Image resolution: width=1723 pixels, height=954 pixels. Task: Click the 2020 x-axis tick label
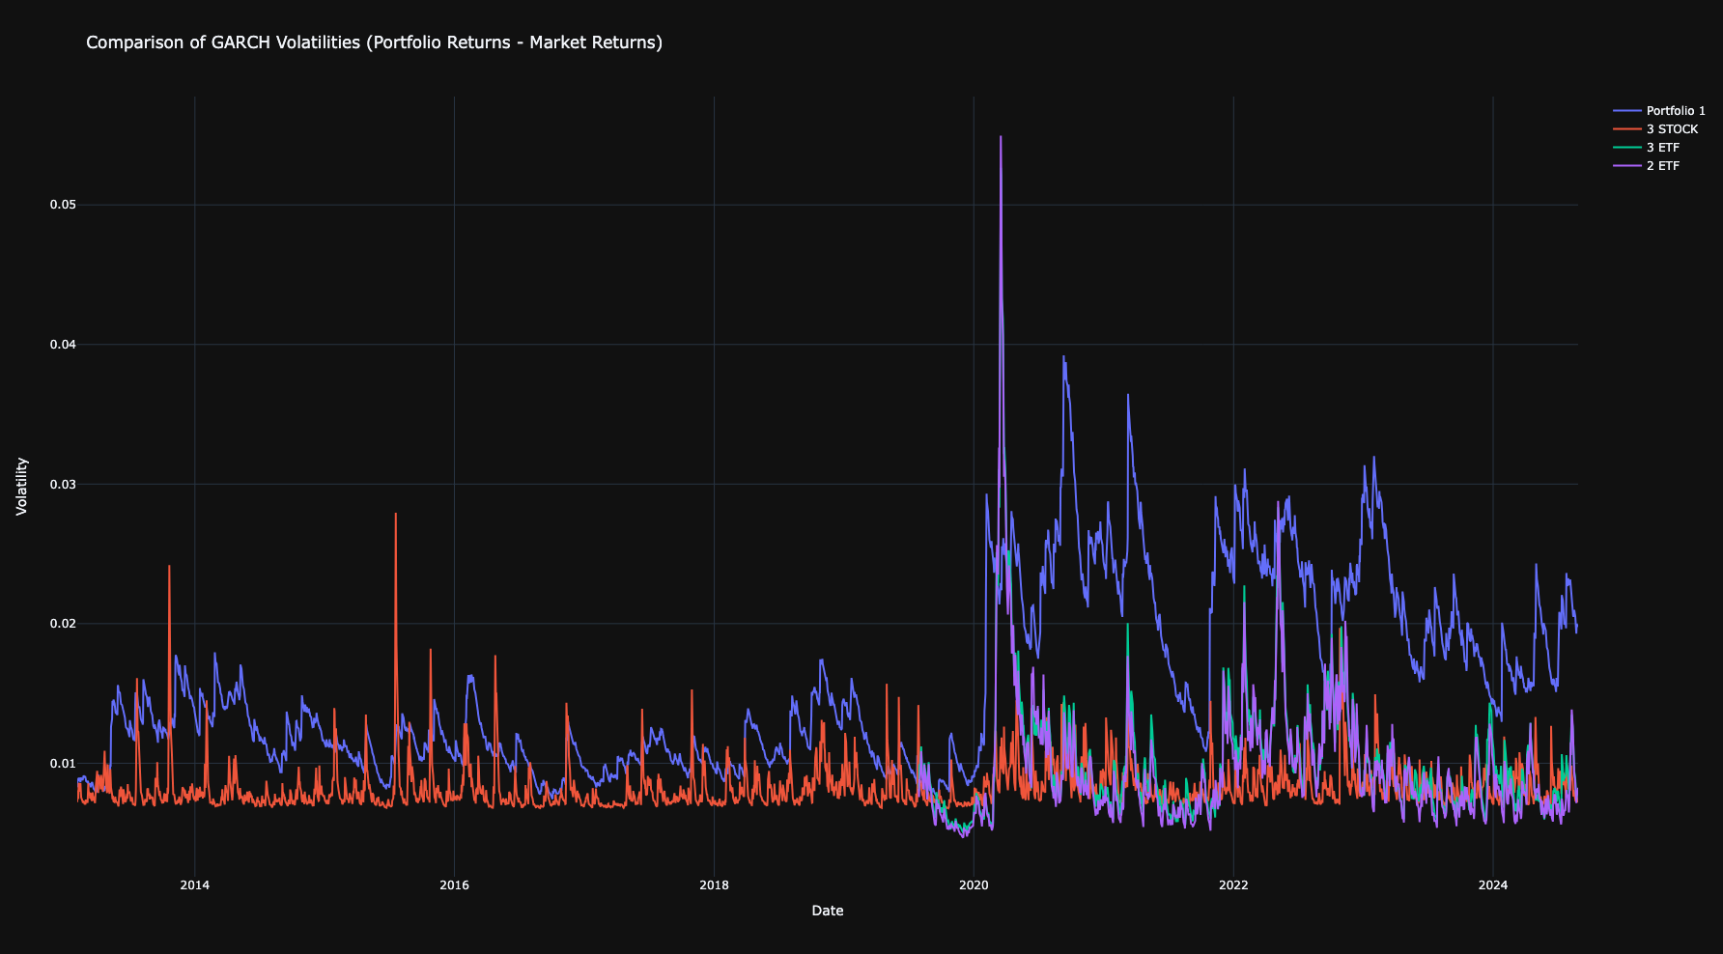(974, 885)
